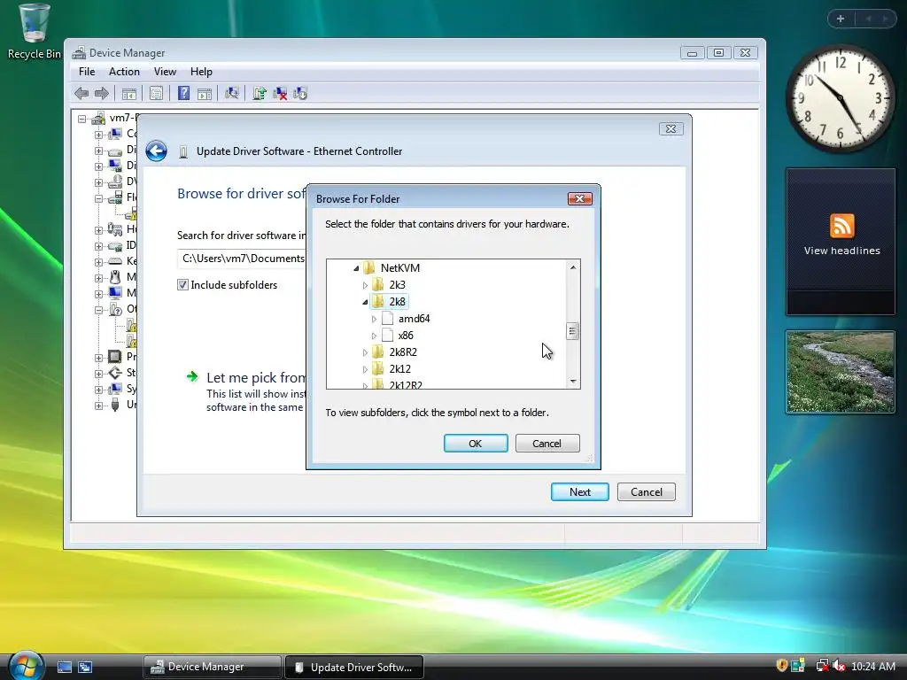Click Cancel in Update Driver wizard
The height and width of the screenshot is (680, 907).
coord(646,491)
